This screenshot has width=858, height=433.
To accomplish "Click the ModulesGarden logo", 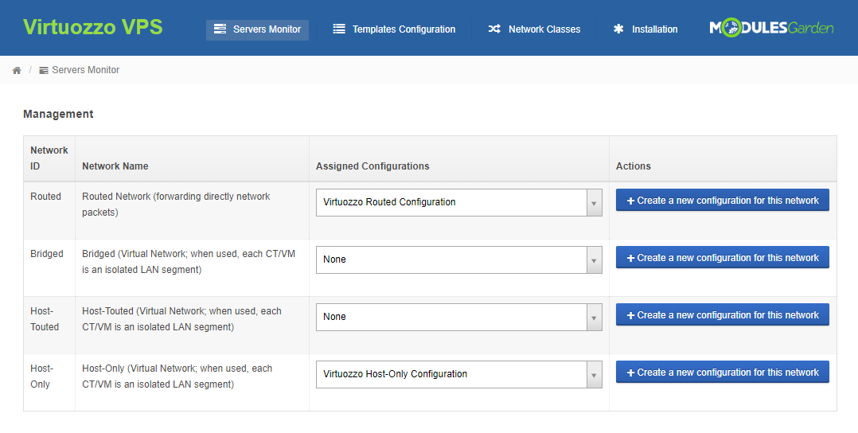I will pyautogui.click(x=771, y=29).
